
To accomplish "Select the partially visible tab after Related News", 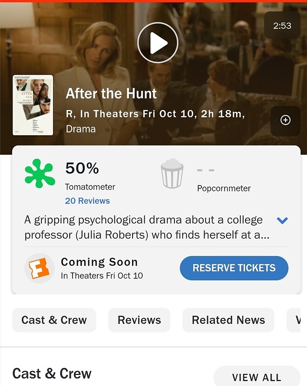I will 297,320.
